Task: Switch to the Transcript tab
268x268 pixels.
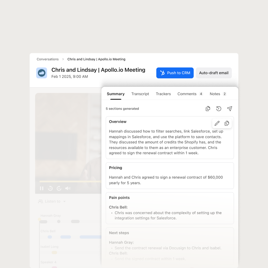Action: (140, 94)
